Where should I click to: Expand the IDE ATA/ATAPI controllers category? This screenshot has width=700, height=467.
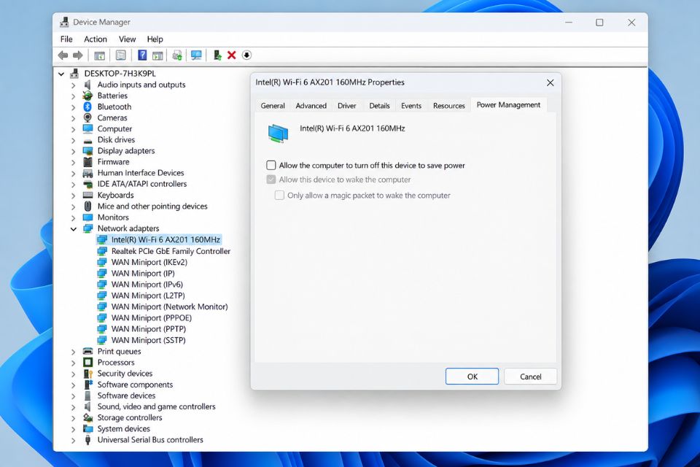(x=73, y=185)
